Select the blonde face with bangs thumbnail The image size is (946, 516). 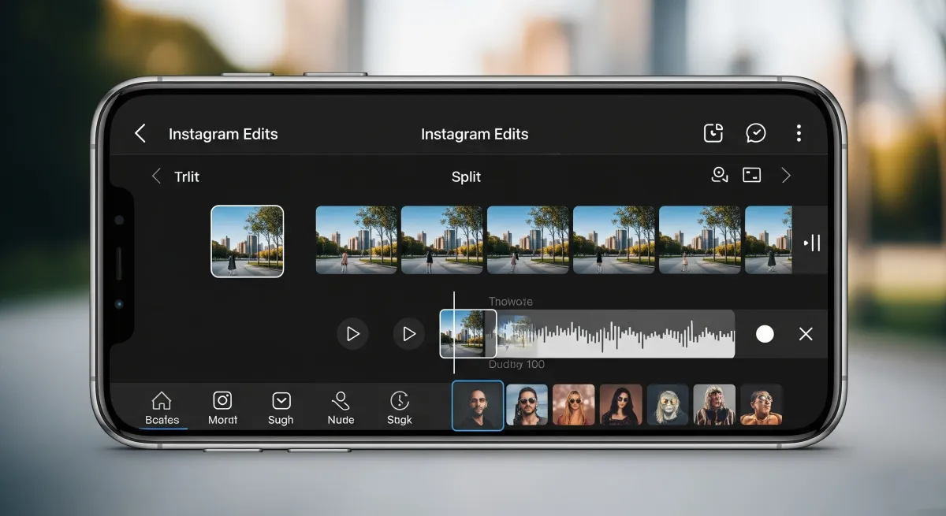tap(714, 405)
